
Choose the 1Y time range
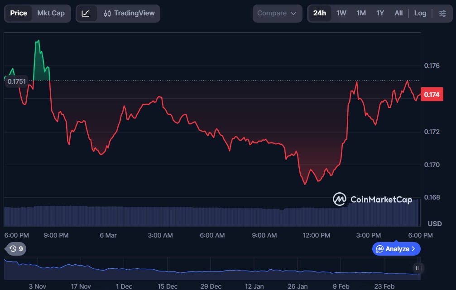click(x=380, y=14)
